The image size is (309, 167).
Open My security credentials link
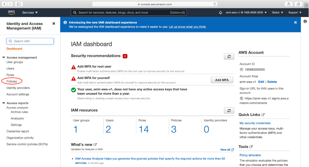(x=255, y=123)
